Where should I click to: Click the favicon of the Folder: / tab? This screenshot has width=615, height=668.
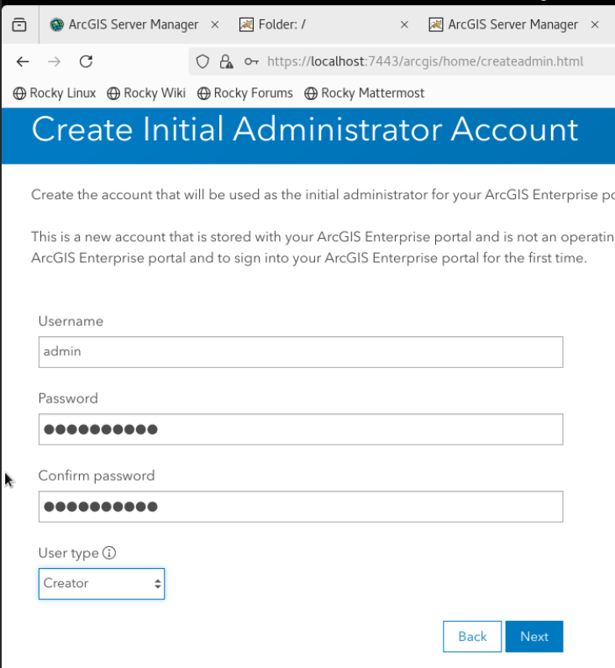click(246, 24)
